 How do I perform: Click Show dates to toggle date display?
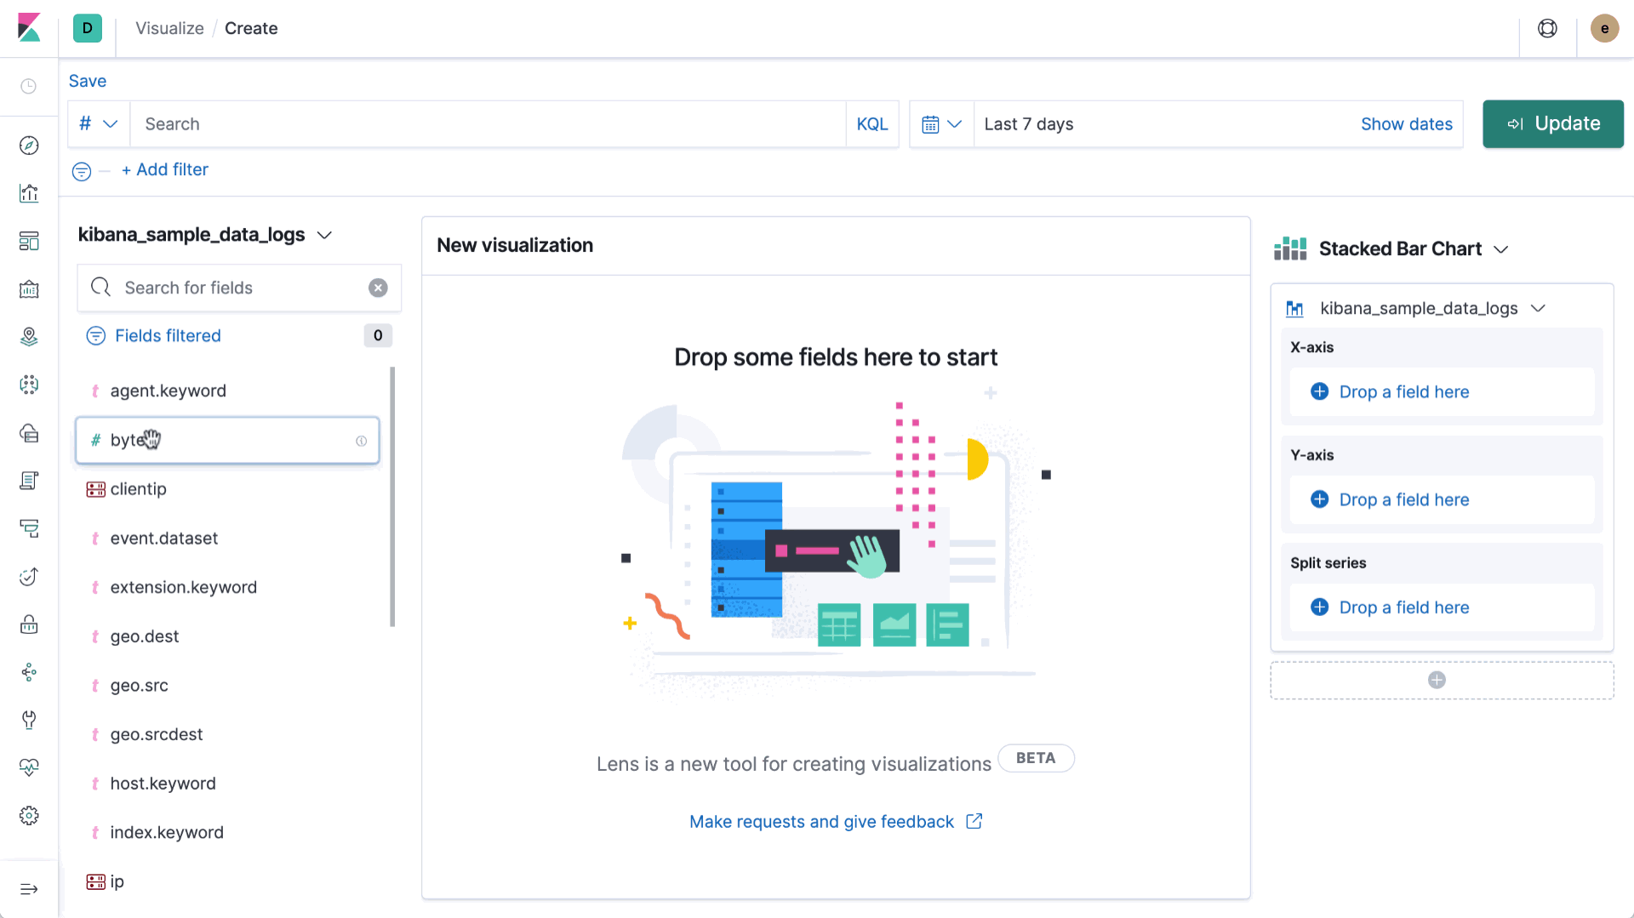1406,124
